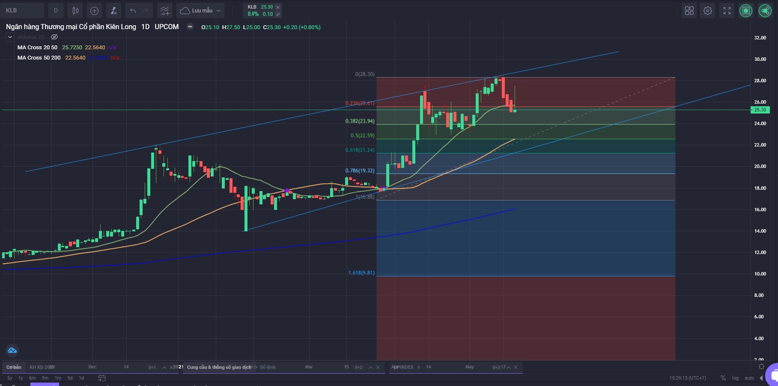778x386 pixels.
Task: Select the 1y time range
Action: coord(21,378)
